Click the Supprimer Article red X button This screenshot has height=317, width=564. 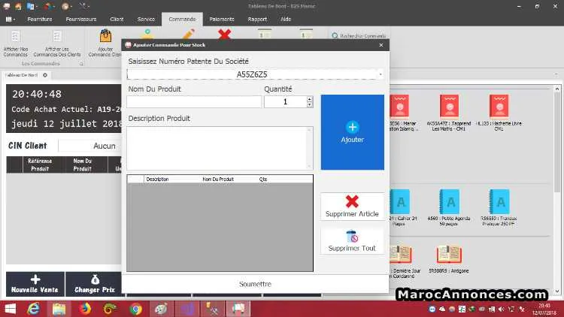tap(352, 207)
